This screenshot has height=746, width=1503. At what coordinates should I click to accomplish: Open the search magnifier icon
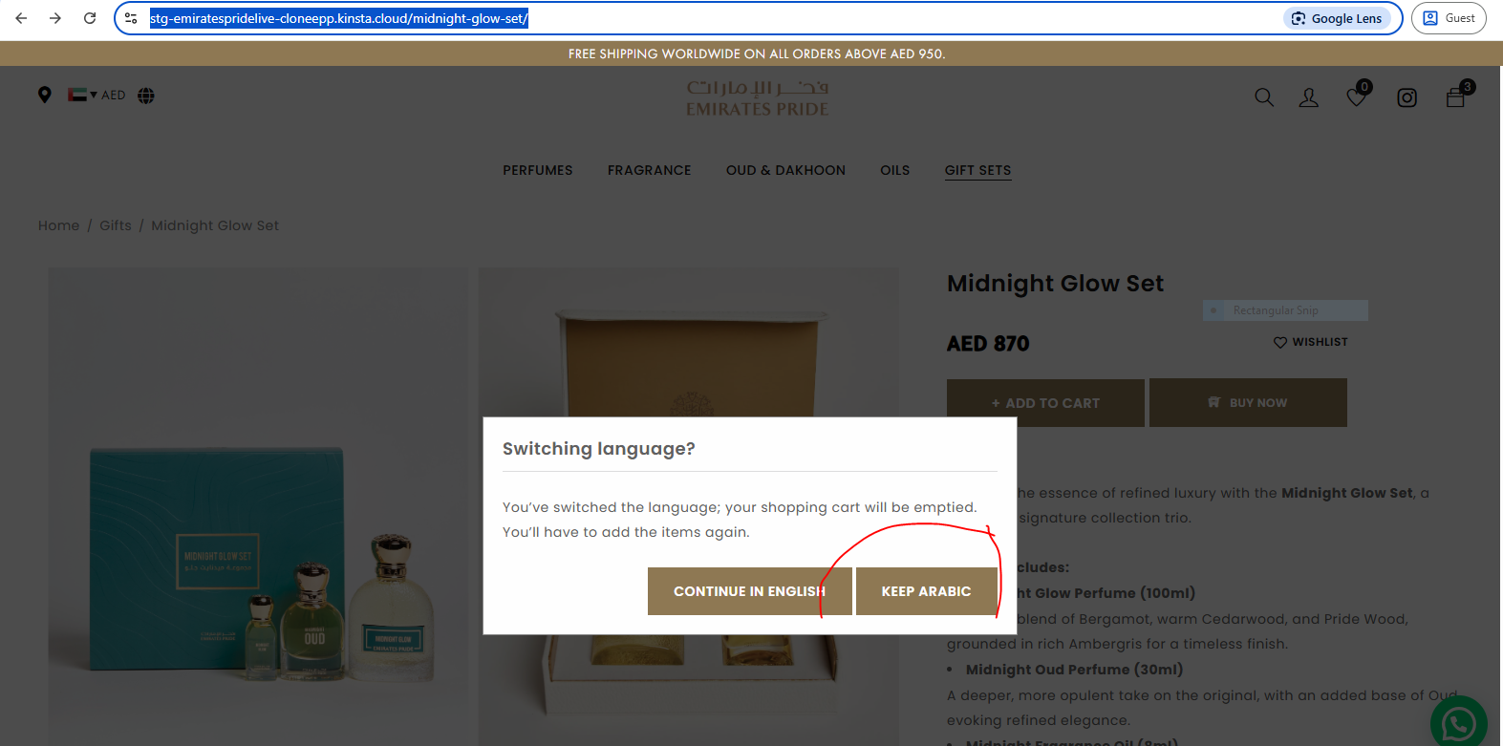(x=1264, y=97)
